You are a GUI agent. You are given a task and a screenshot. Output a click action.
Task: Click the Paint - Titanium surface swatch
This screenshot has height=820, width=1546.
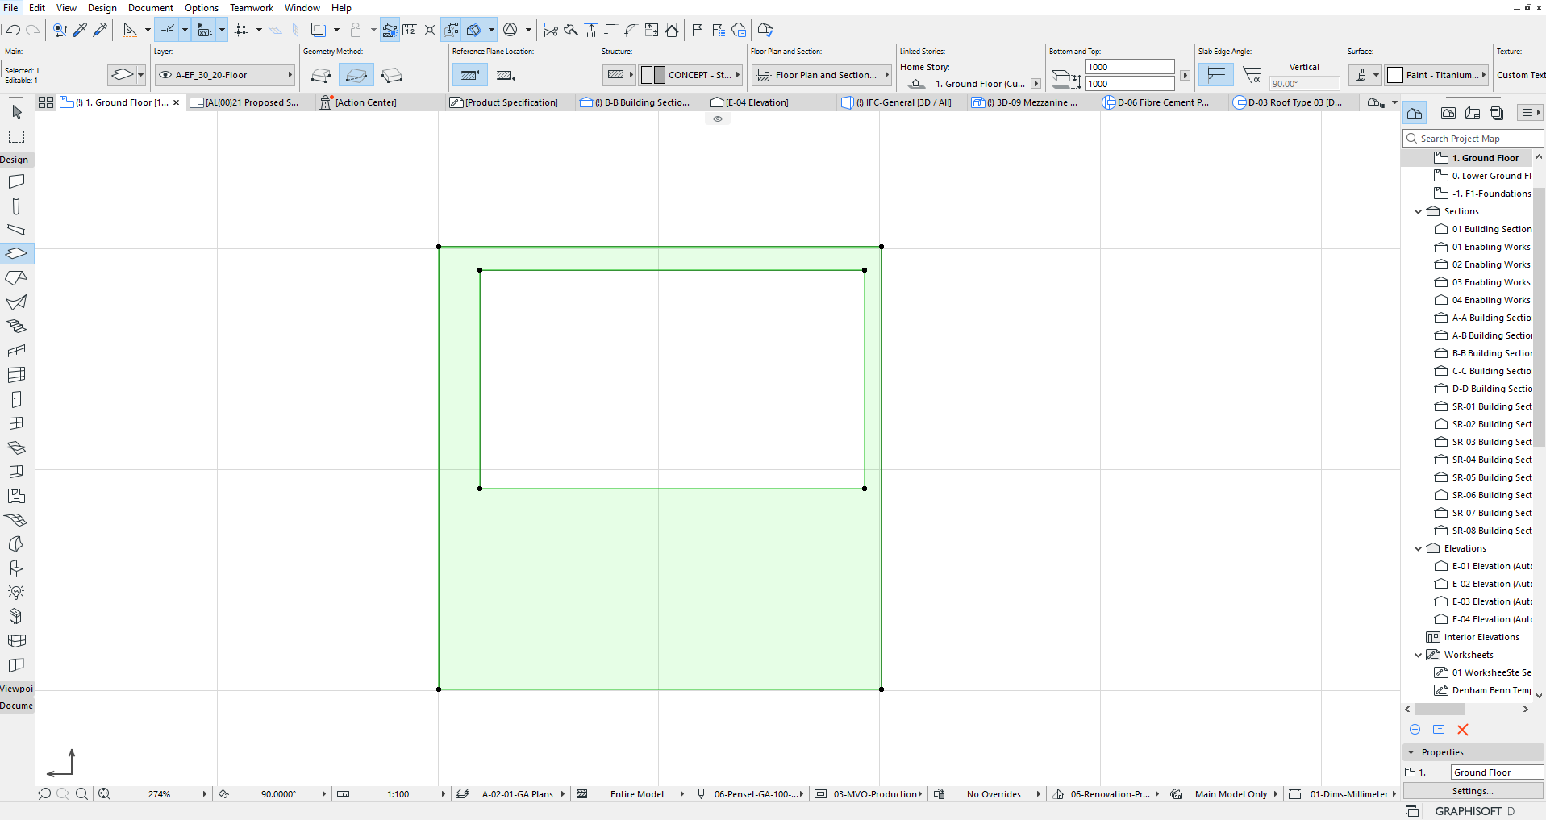(1395, 75)
